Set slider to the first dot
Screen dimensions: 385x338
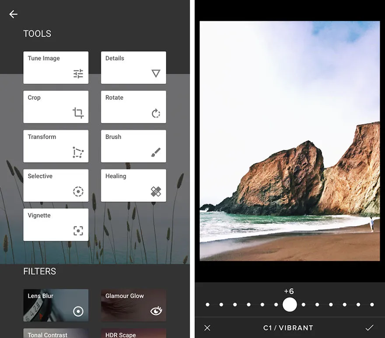[207, 305]
